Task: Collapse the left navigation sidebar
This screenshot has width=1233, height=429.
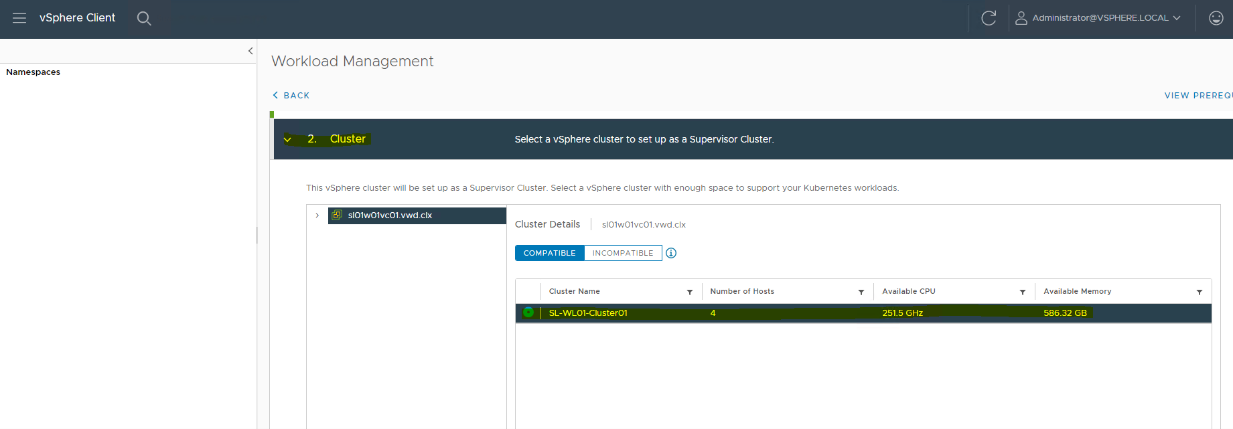Action: pos(250,51)
